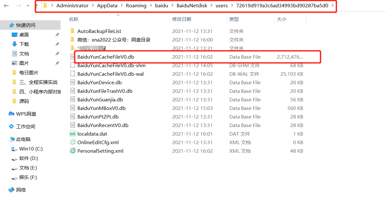The height and width of the screenshot is (204, 386).
Task: Click the 2021-11-12 15:03 date of BaiduYunMBoxV0.db
Action: point(193,108)
